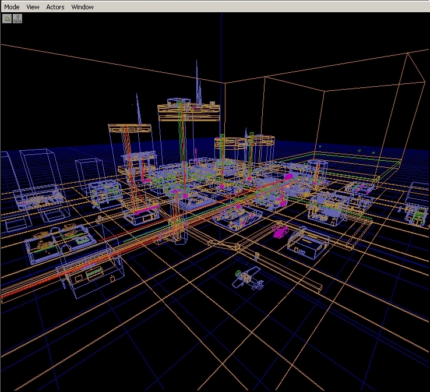Click the blue vertical axis line at top center
Image resolution: width=430 pixels, height=392 pixels.
point(221,47)
